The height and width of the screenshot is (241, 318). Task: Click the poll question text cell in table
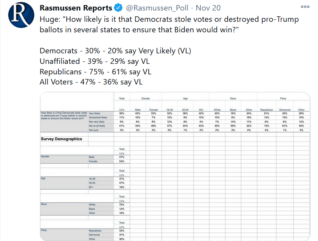coord(64,115)
